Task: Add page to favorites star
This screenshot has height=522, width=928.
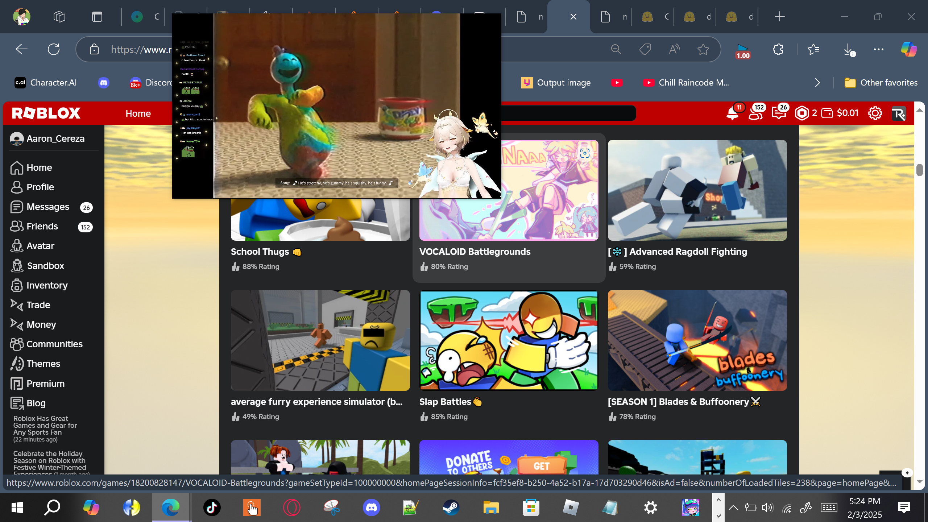Action: (703, 49)
